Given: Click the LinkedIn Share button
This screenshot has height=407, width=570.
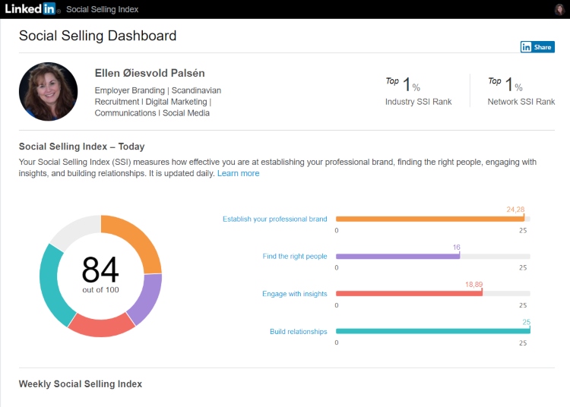Looking at the screenshot, I should coord(537,47).
